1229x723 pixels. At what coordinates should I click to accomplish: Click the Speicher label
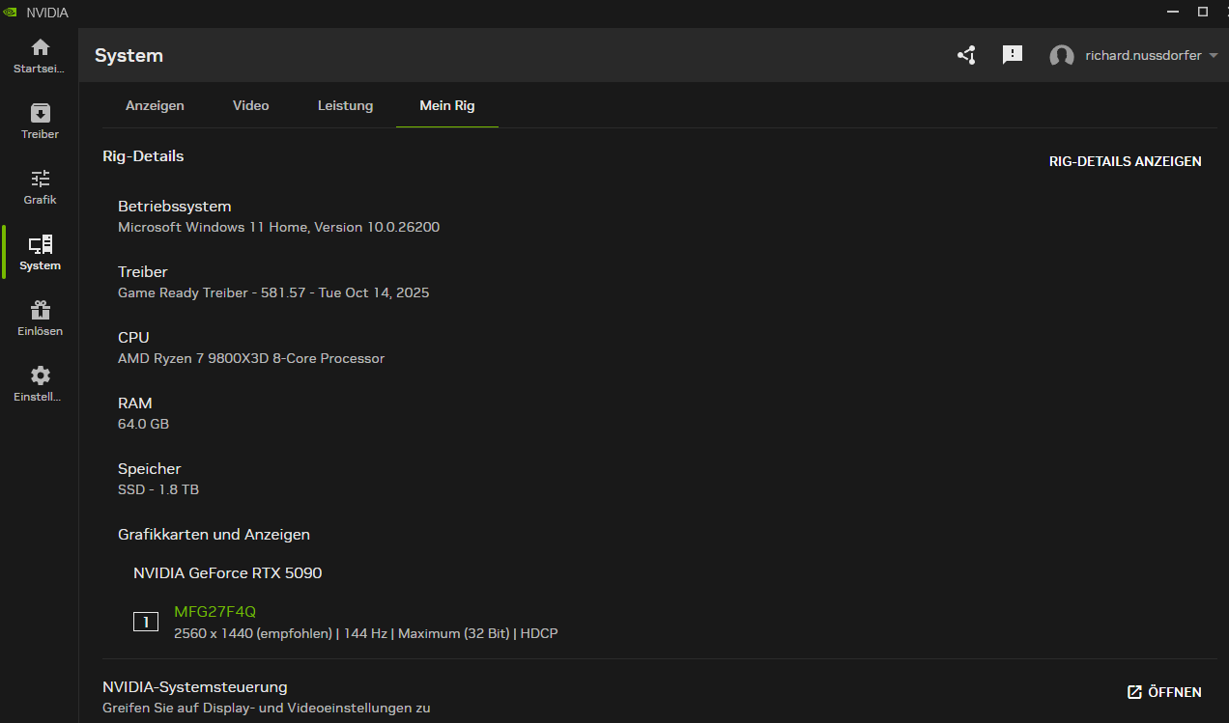click(150, 468)
